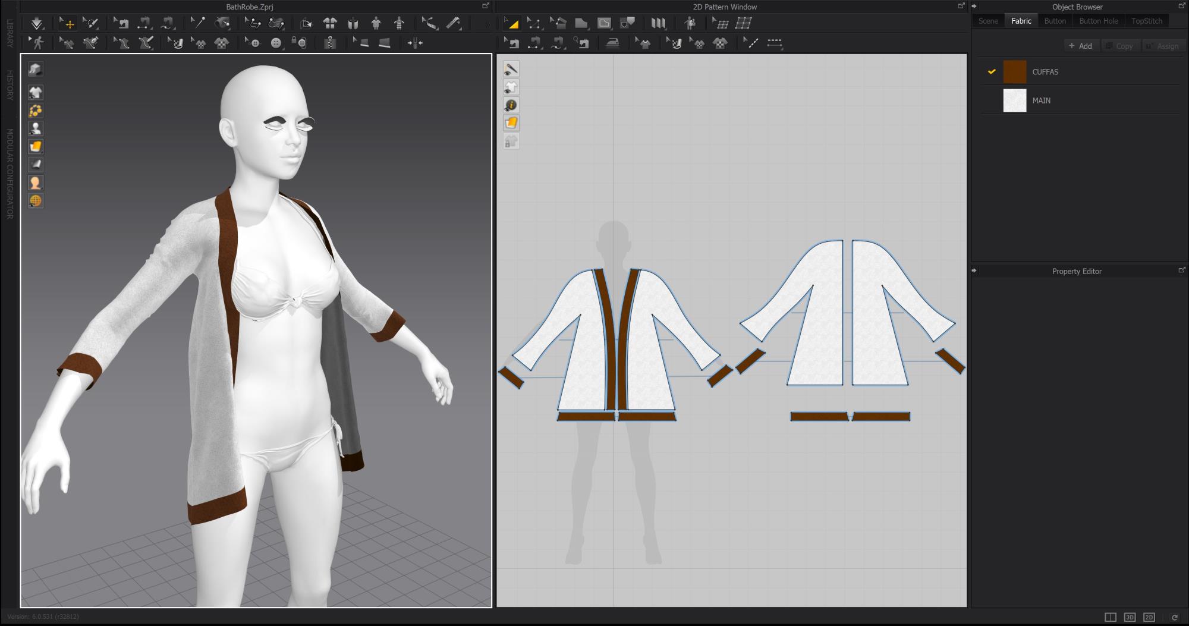Viewport: 1189px width, 626px height.
Task: Switch to the Scene tab
Action: click(x=988, y=21)
